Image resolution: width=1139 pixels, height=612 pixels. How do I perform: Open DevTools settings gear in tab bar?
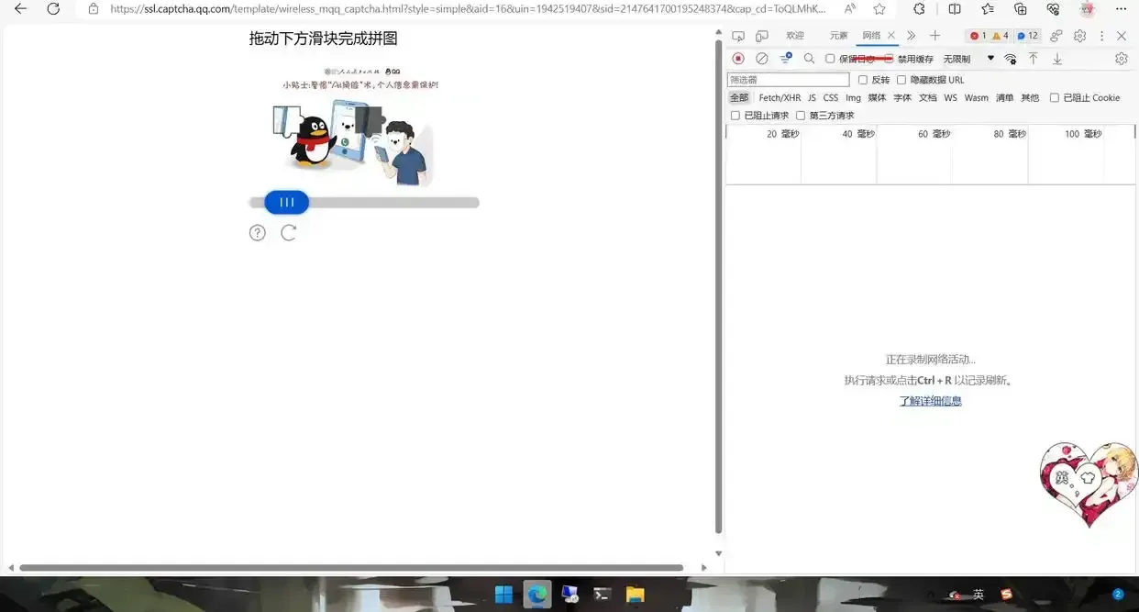[1079, 36]
